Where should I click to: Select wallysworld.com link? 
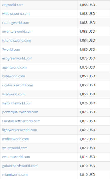[15, 148]
